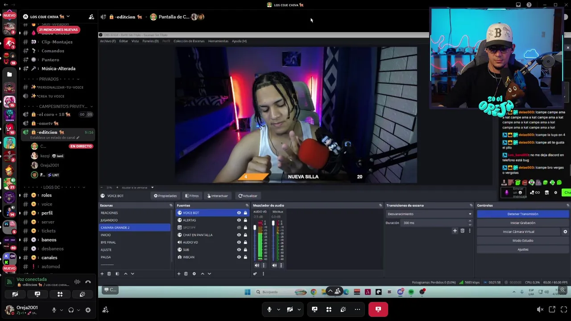
Task: Unlock ALERTAS source lock icon
Action: pos(245,220)
